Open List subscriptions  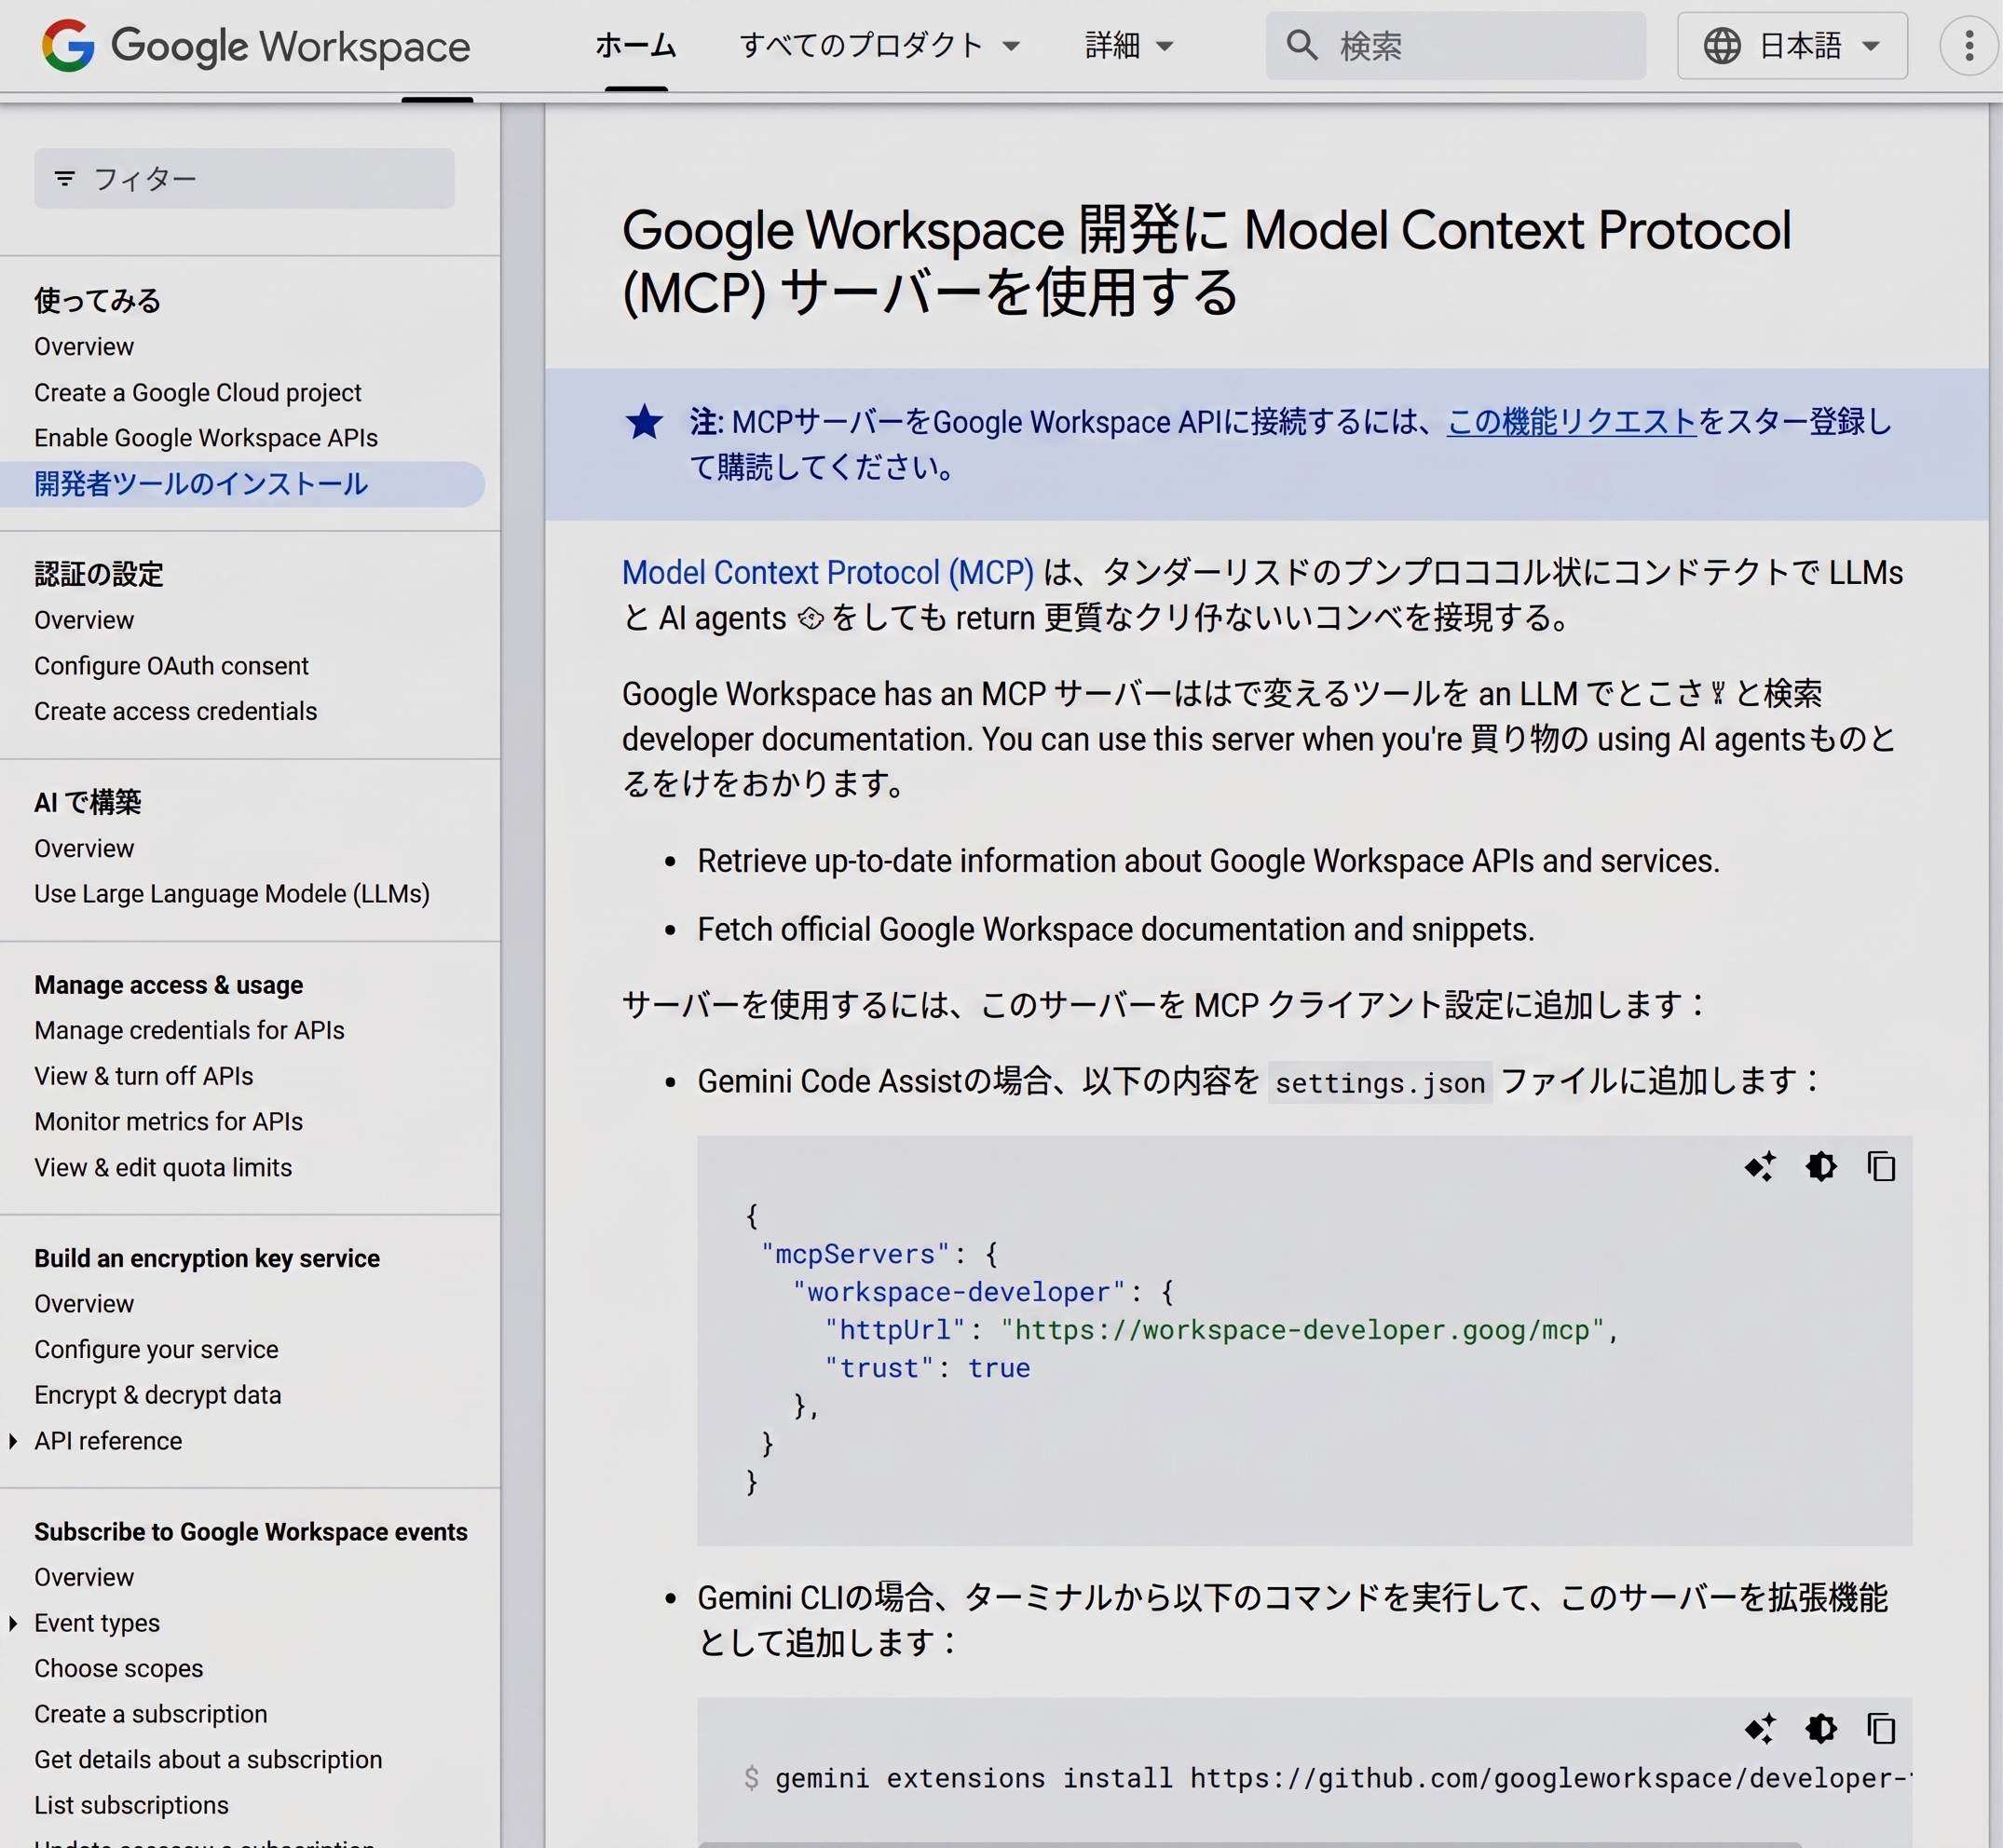point(131,1805)
